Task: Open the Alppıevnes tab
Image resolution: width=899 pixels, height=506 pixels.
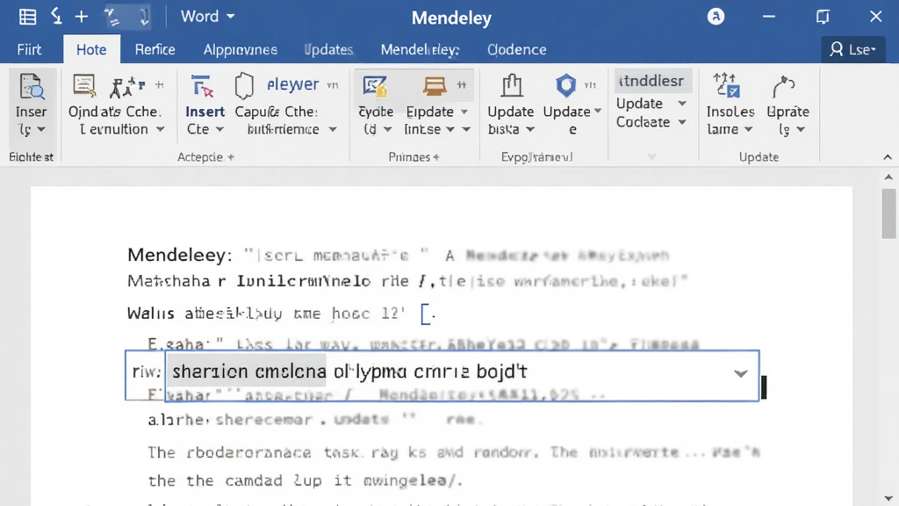Action: point(241,49)
